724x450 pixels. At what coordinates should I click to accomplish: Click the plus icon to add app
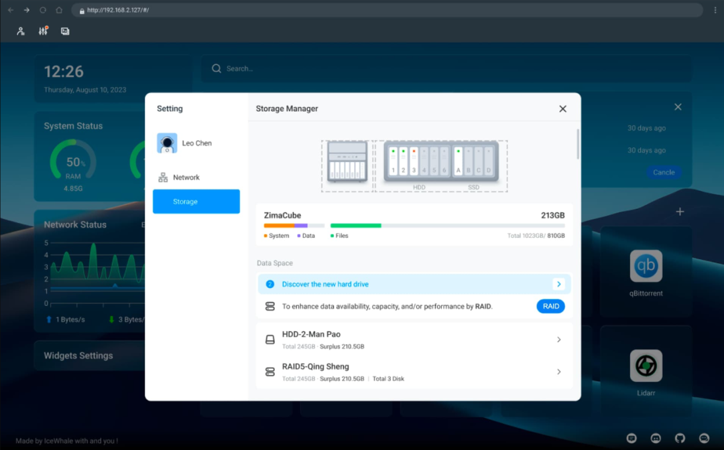[x=680, y=212]
